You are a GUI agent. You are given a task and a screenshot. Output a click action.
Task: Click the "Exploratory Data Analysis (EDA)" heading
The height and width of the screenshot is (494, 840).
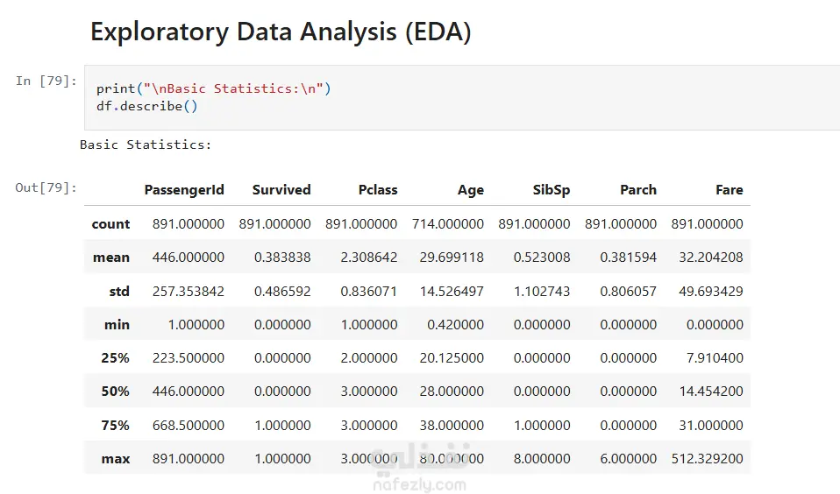tap(281, 32)
